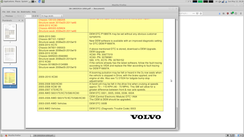Open Thumbnails sidebar mode dropdown arrow
This screenshot has height=137, width=244.
coord(19,20)
